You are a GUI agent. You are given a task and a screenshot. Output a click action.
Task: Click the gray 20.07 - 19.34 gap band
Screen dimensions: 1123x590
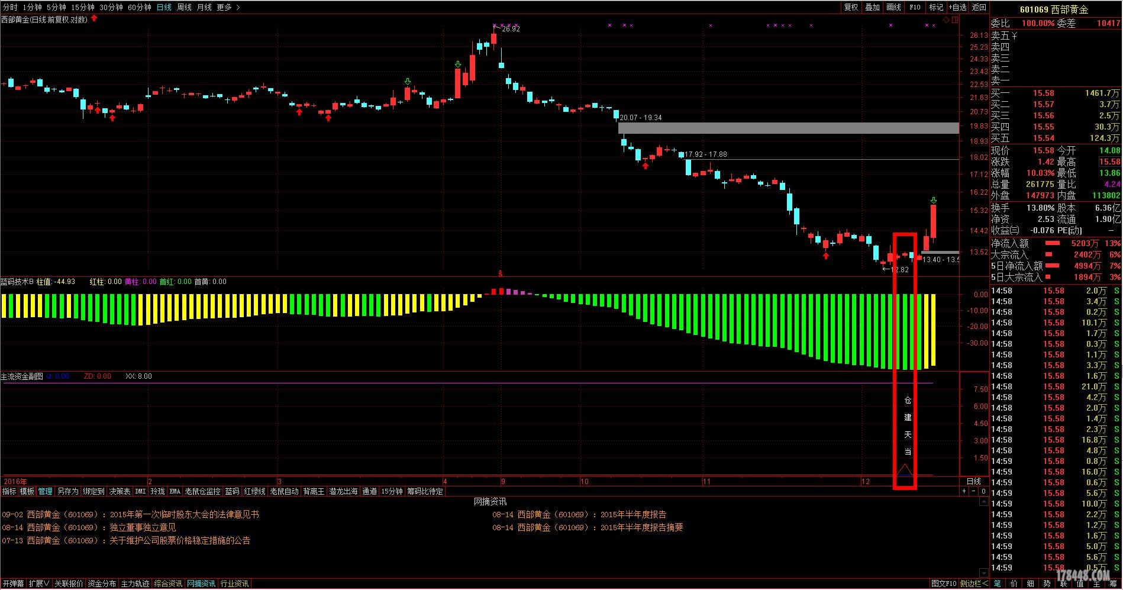coord(788,128)
